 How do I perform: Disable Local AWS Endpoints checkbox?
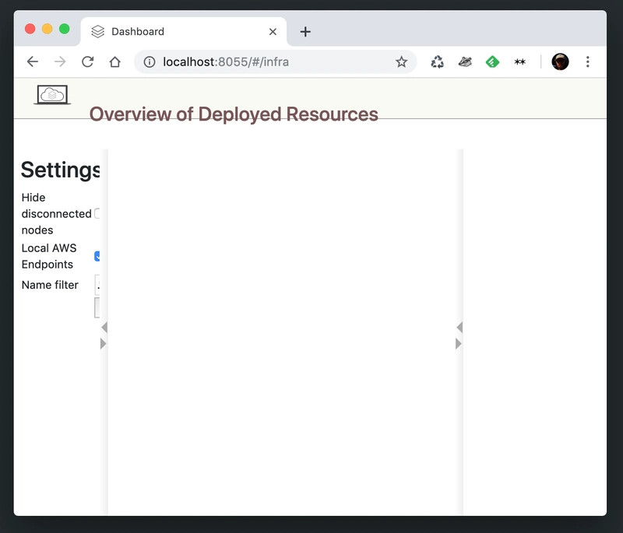tap(97, 256)
